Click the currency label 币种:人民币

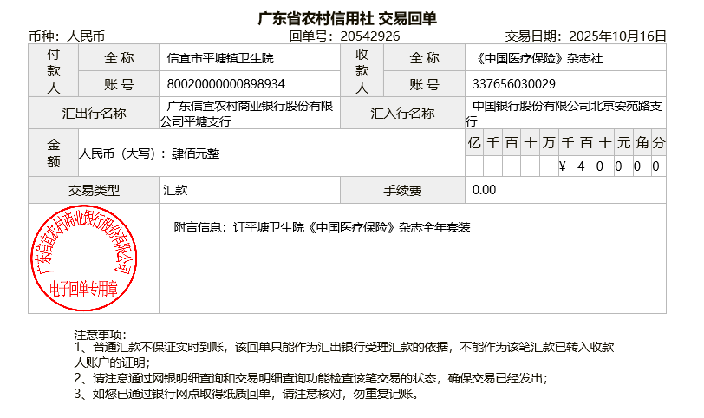tap(67, 36)
